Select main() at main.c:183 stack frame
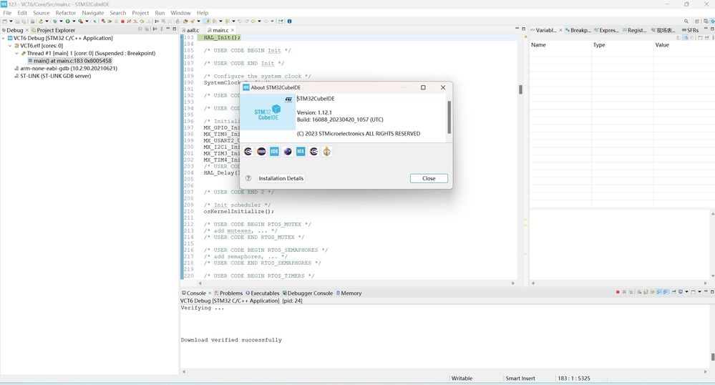The width and height of the screenshot is (715, 385). [x=69, y=61]
